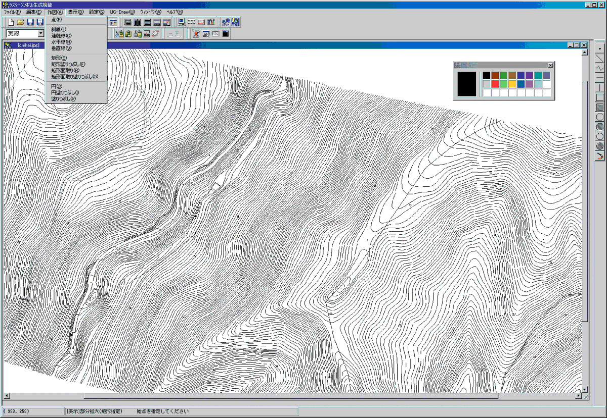Select the outlined chamfered rectangle tool
This screenshot has height=418, width=607.
[600, 117]
